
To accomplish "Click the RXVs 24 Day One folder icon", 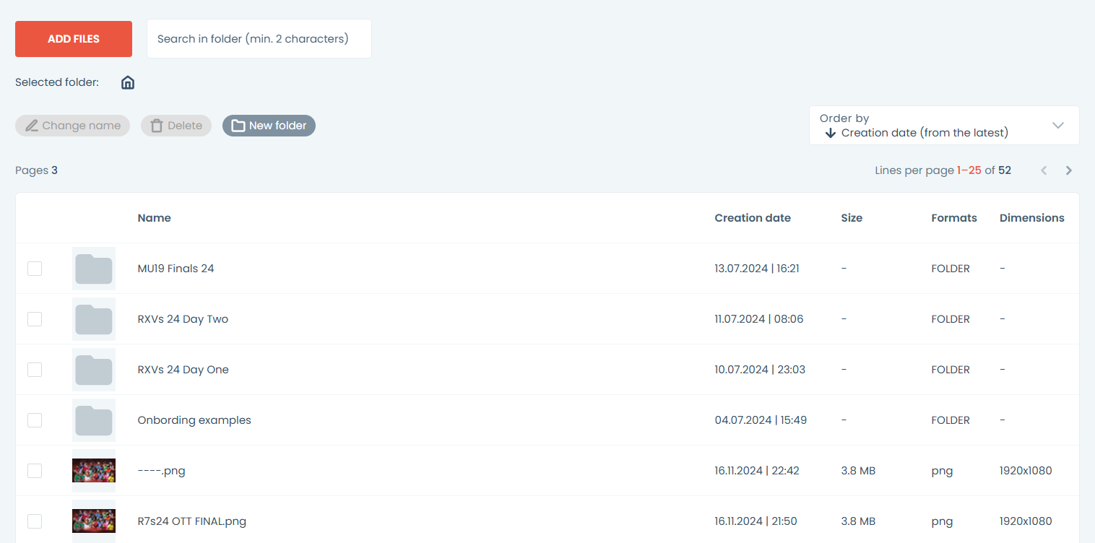I will [x=94, y=370].
